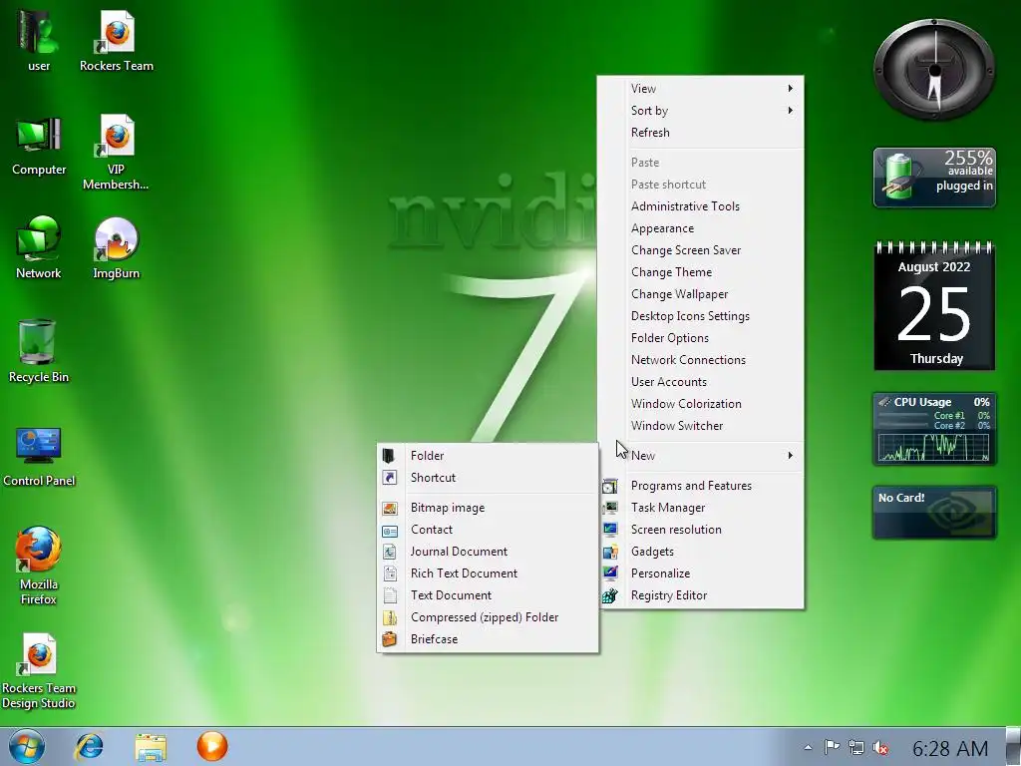Select Change Wallpaper menu entry
Viewport: 1021px width, 766px height.
701,294
